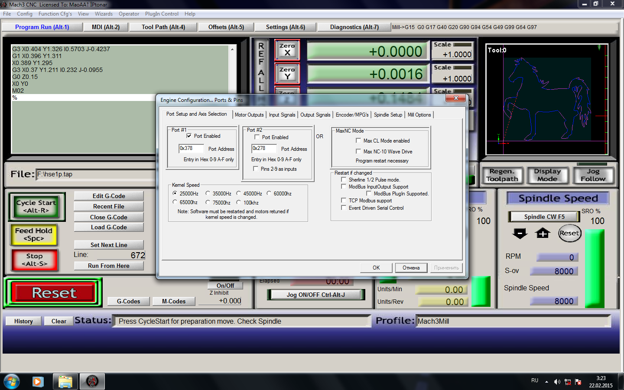The image size is (624, 390).
Task: Select 25000Hz kernel speed
Action: click(175, 193)
